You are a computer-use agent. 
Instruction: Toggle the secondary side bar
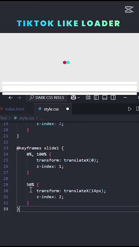point(113,98)
